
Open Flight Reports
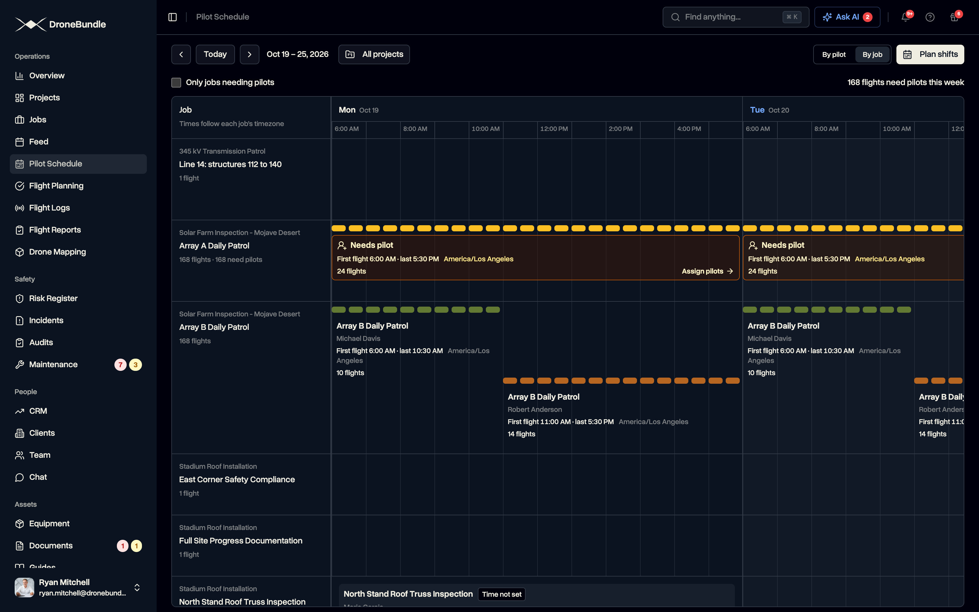pyautogui.click(x=78, y=230)
